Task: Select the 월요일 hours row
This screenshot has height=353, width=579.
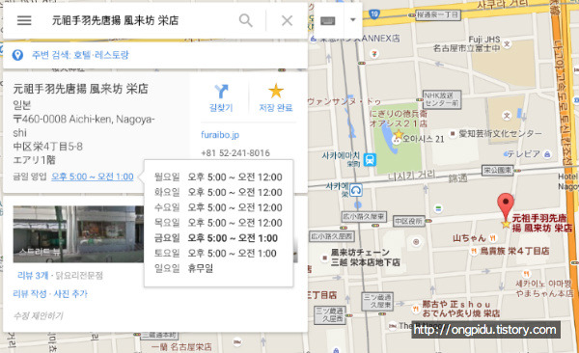Action: tap(218, 176)
